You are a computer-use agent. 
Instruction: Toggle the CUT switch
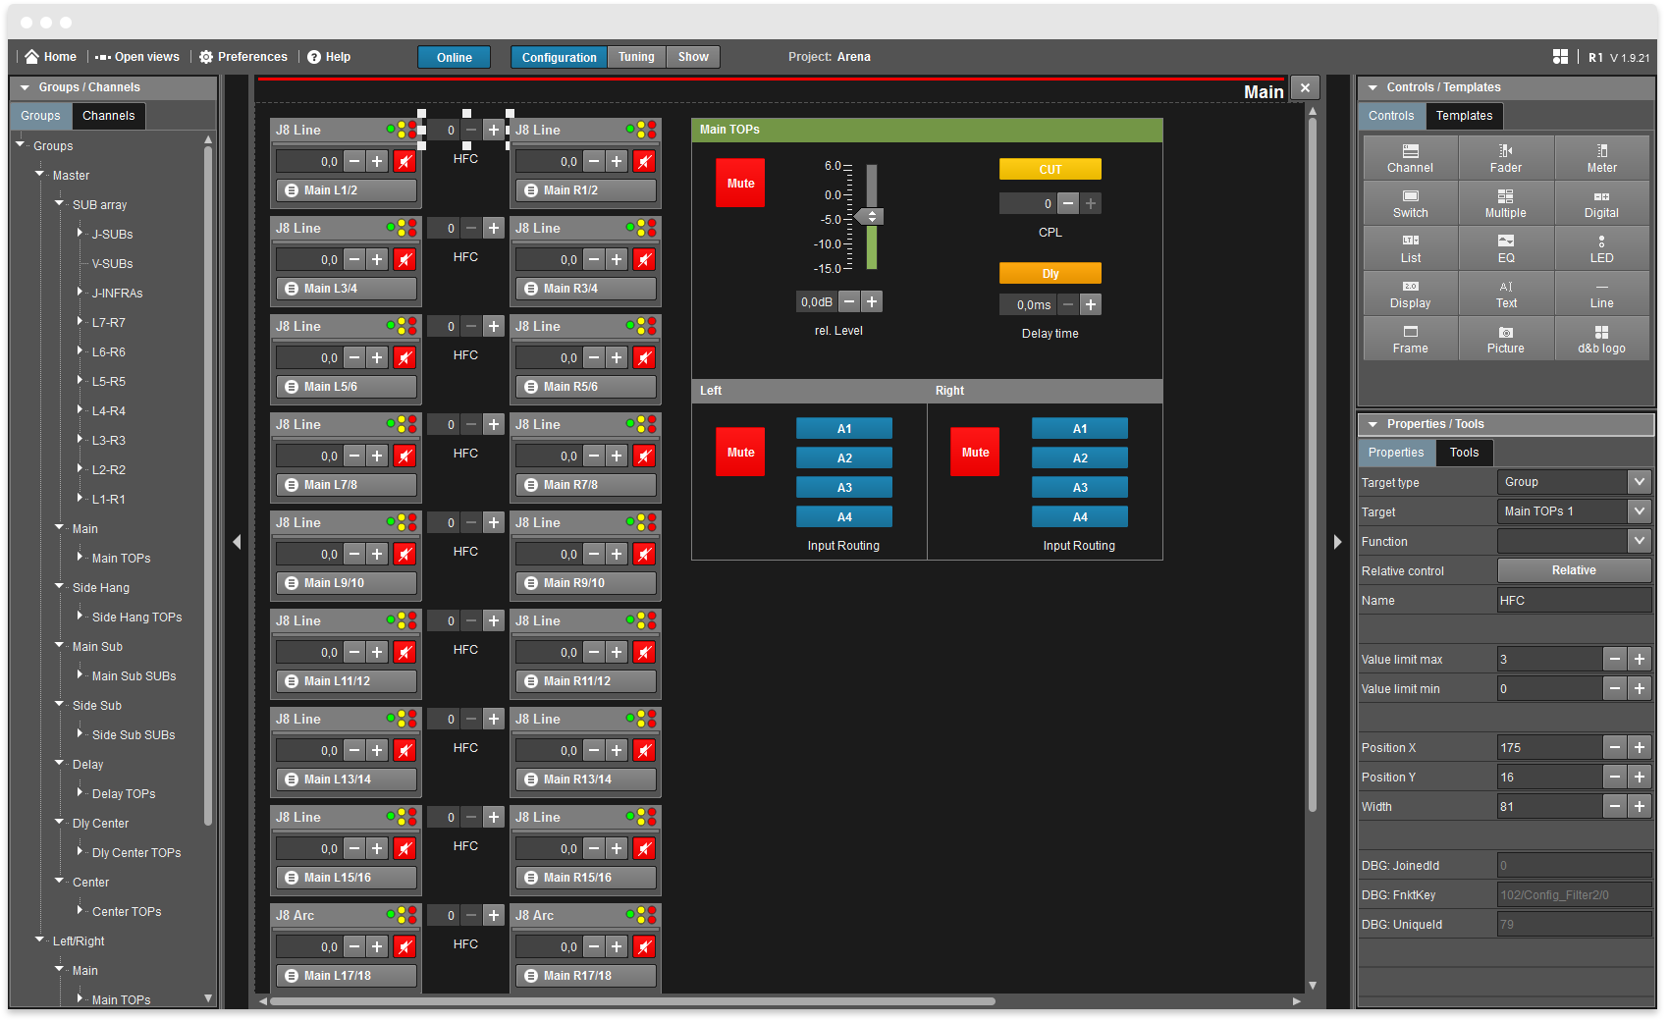[x=1050, y=170]
